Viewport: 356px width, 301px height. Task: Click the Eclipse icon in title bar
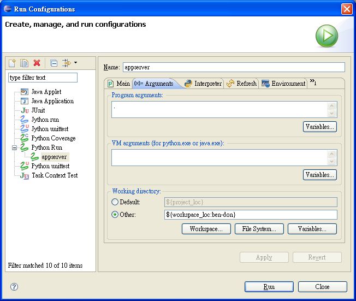coord(8,9)
